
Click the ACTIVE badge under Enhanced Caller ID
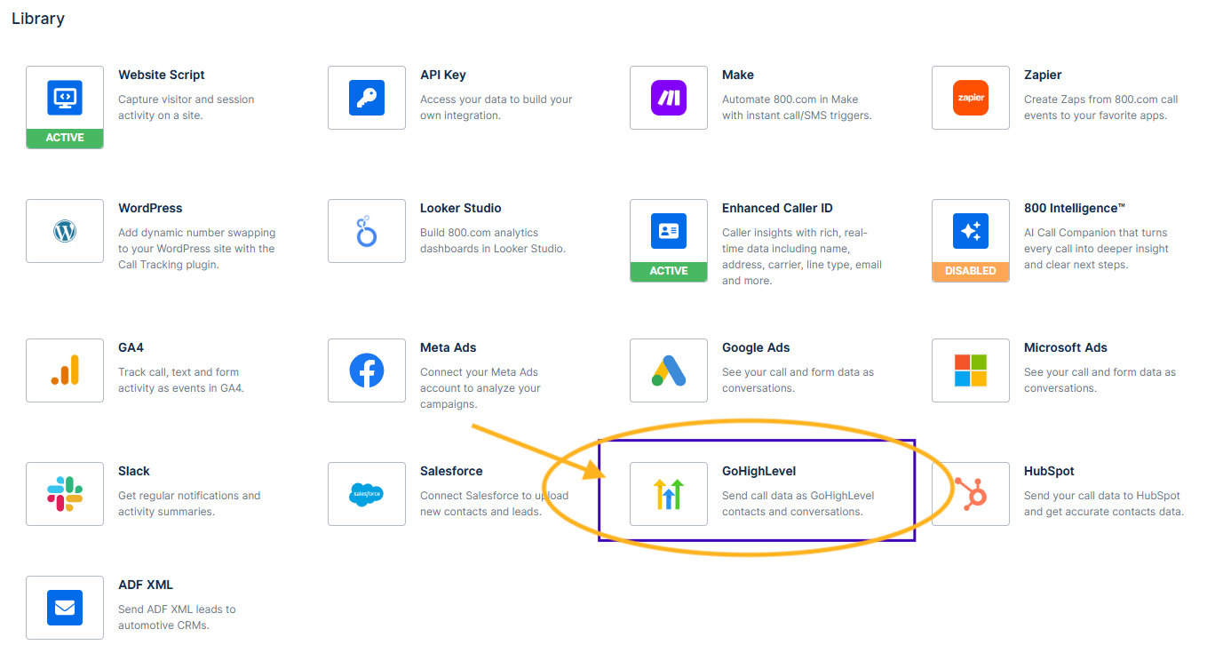click(x=669, y=271)
